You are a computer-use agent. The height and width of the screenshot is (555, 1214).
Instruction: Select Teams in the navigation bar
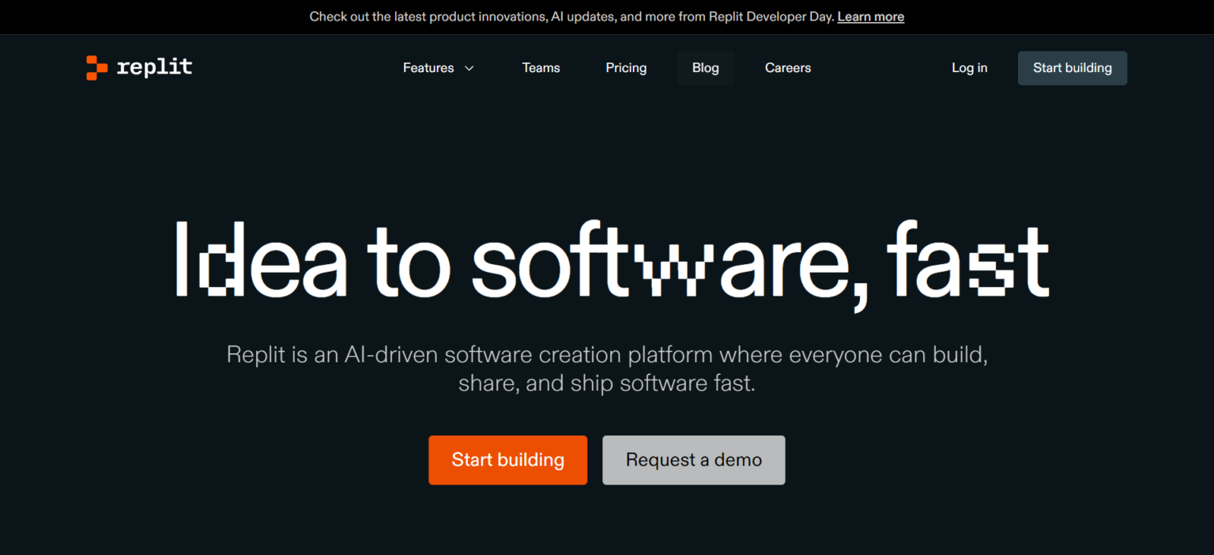point(541,68)
